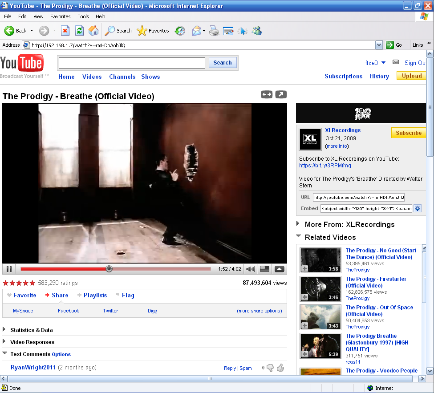Add No Good video to queue plus icon
This screenshot has width=434, height=393.
(x=304, y=268)
